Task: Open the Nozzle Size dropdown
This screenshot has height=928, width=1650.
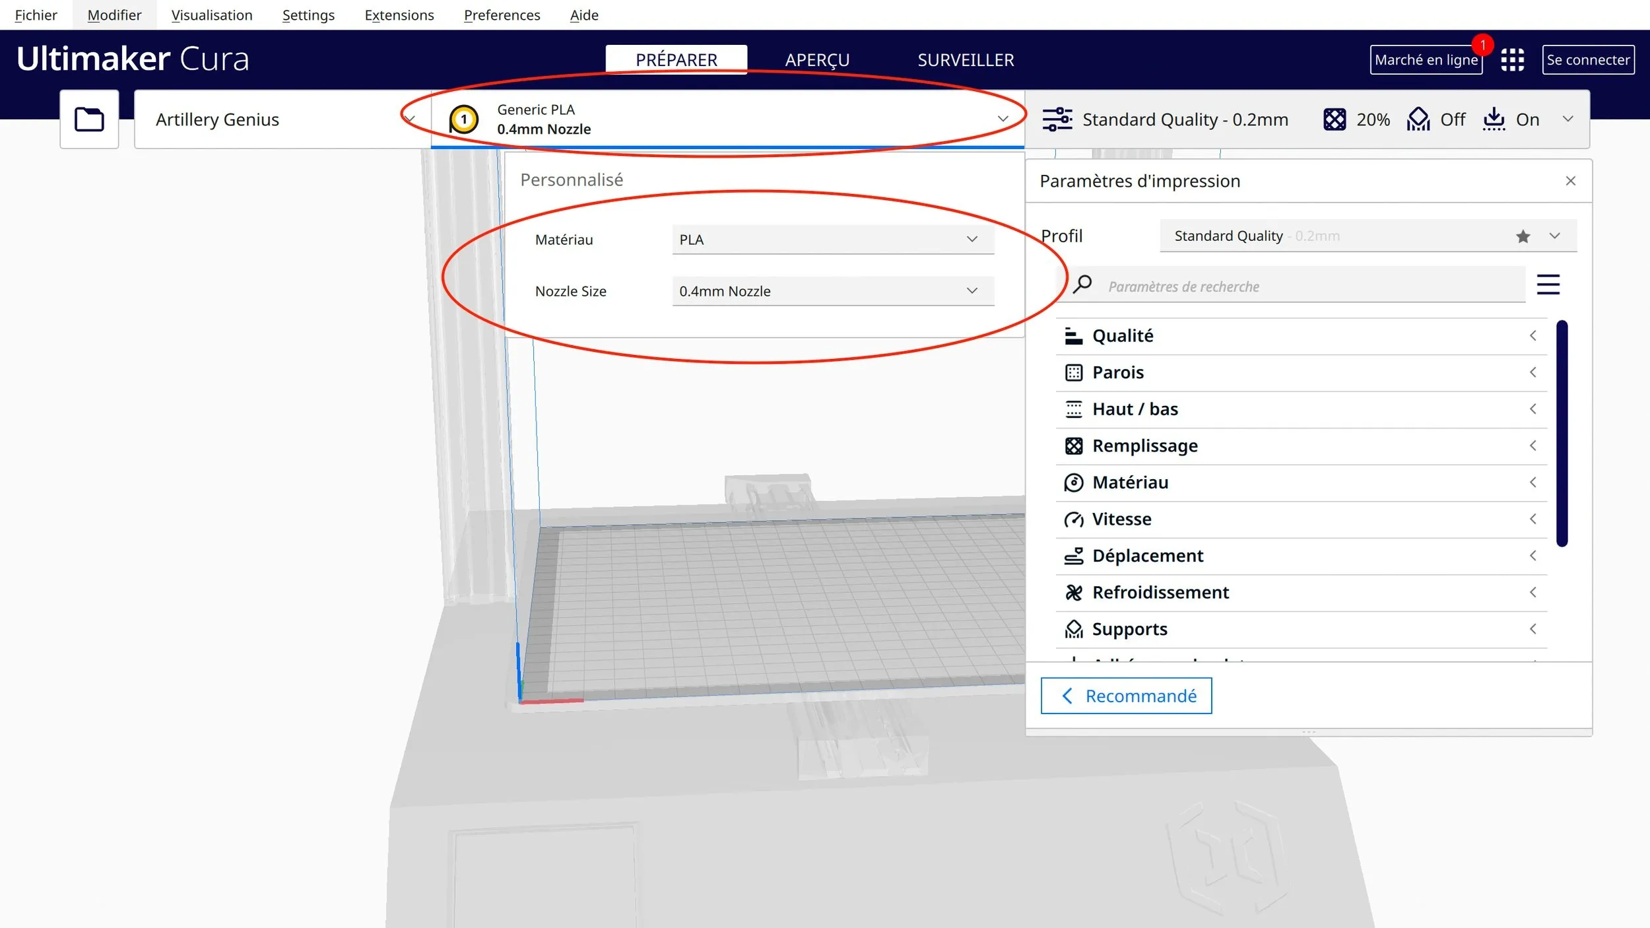Action: [x=833, y=290]
